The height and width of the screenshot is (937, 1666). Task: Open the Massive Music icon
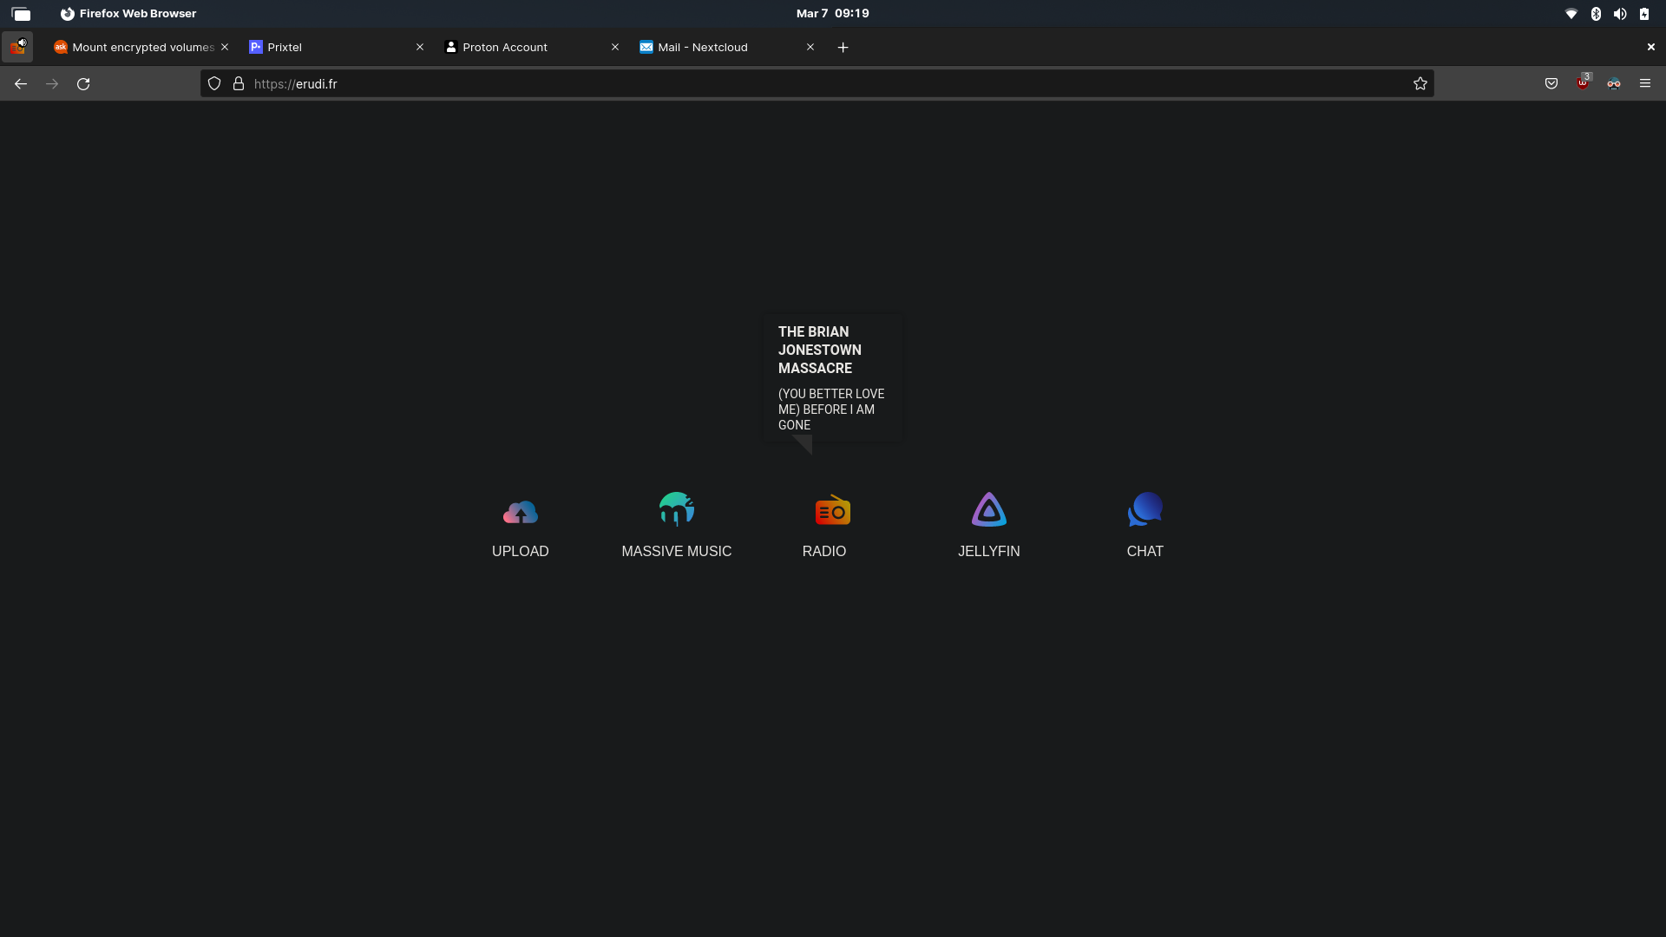tap(676, 510)
